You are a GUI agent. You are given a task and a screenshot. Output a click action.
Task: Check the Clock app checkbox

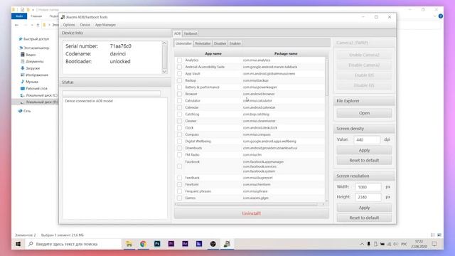[180, 128]
